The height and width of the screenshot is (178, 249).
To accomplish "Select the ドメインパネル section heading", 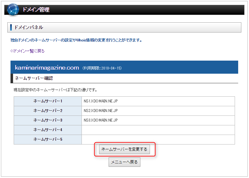I will click(29, 27).
